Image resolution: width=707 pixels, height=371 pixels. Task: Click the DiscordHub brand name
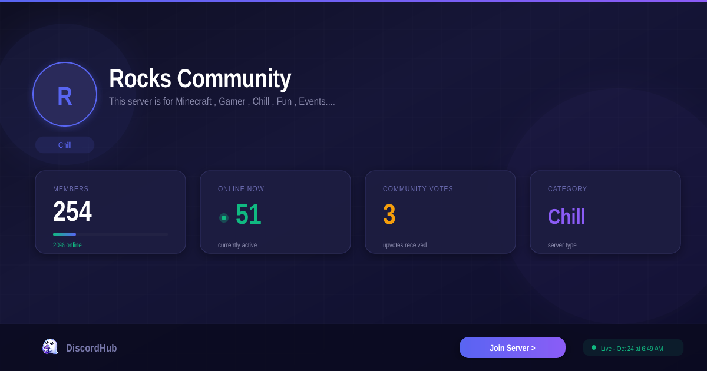[91, 348]
